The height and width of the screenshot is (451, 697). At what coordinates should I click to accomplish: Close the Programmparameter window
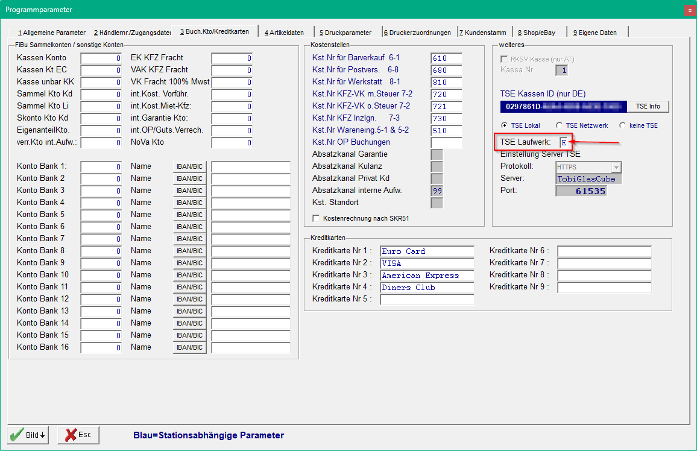tap(690, 10)
